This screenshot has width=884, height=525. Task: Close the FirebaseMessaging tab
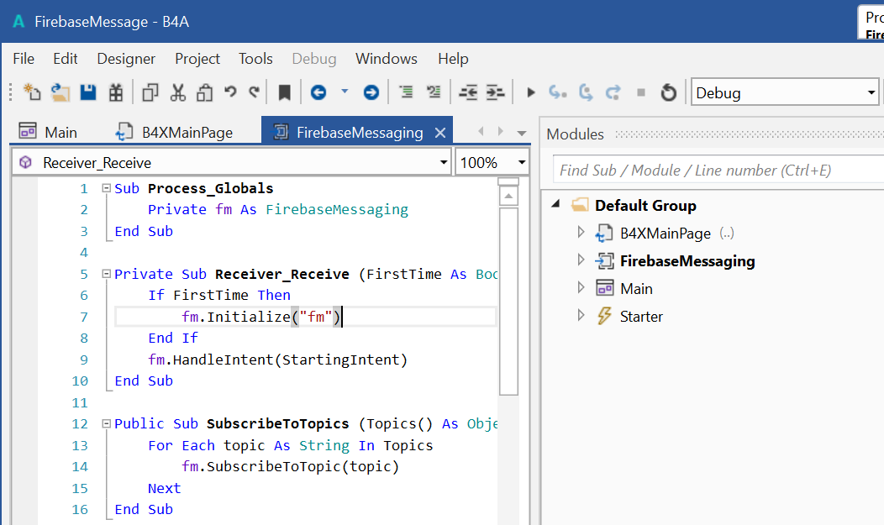[439, 133]
